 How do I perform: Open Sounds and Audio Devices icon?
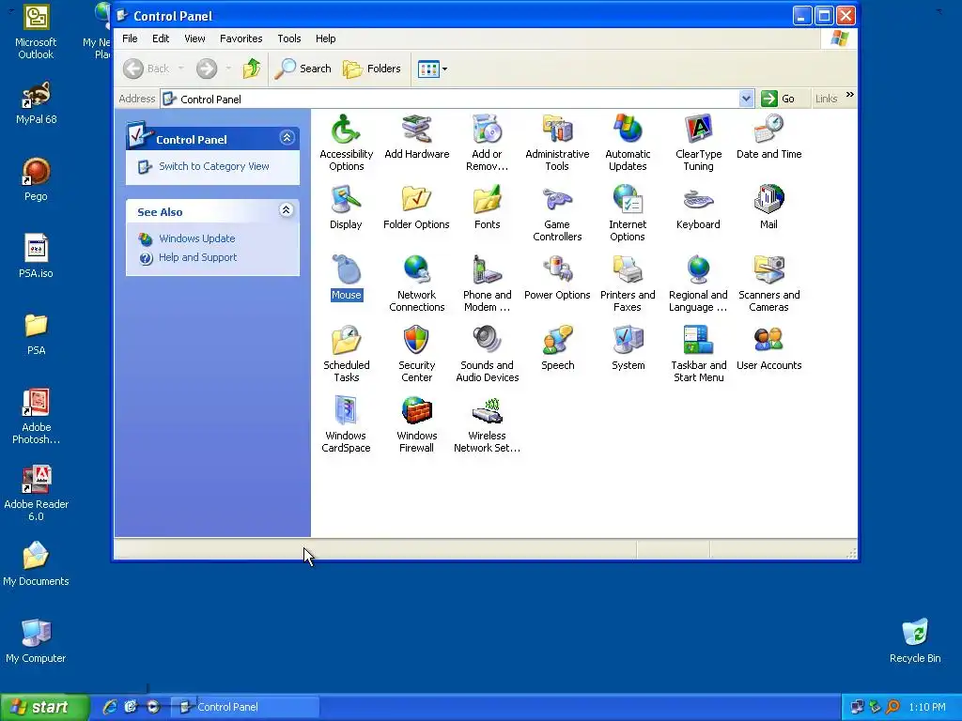tap(488, 354)
